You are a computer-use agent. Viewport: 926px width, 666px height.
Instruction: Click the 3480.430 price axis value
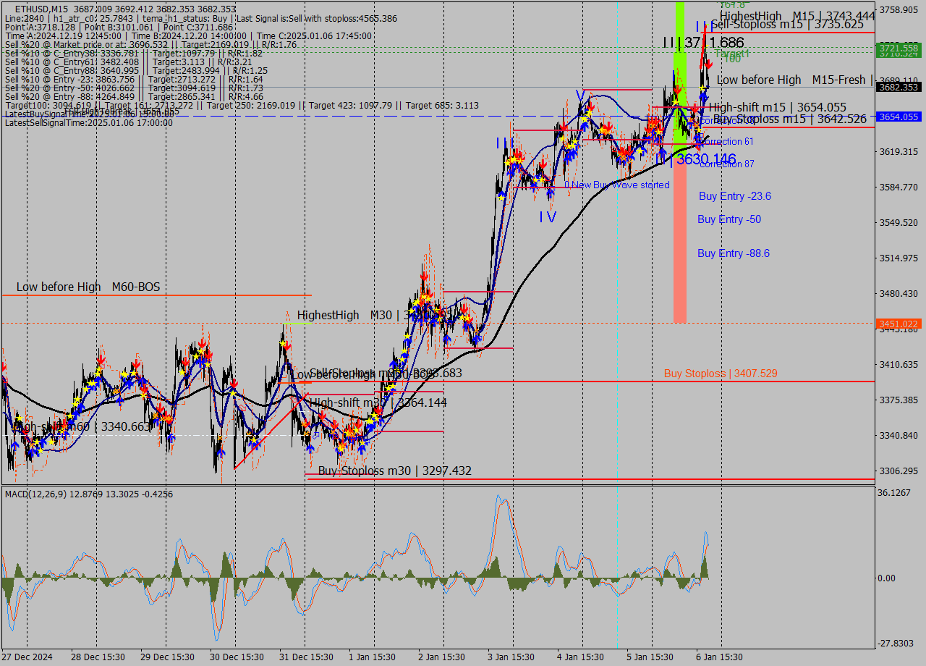coord(898,294)
